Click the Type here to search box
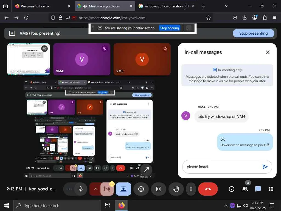This screenshot has width=281, height=211. coord(57,206)
